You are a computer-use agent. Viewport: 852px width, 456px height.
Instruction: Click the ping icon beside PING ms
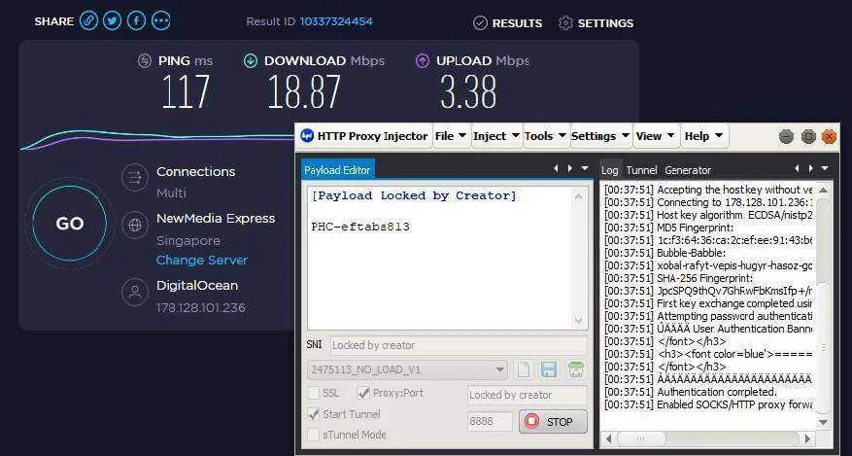coord(145,61)
